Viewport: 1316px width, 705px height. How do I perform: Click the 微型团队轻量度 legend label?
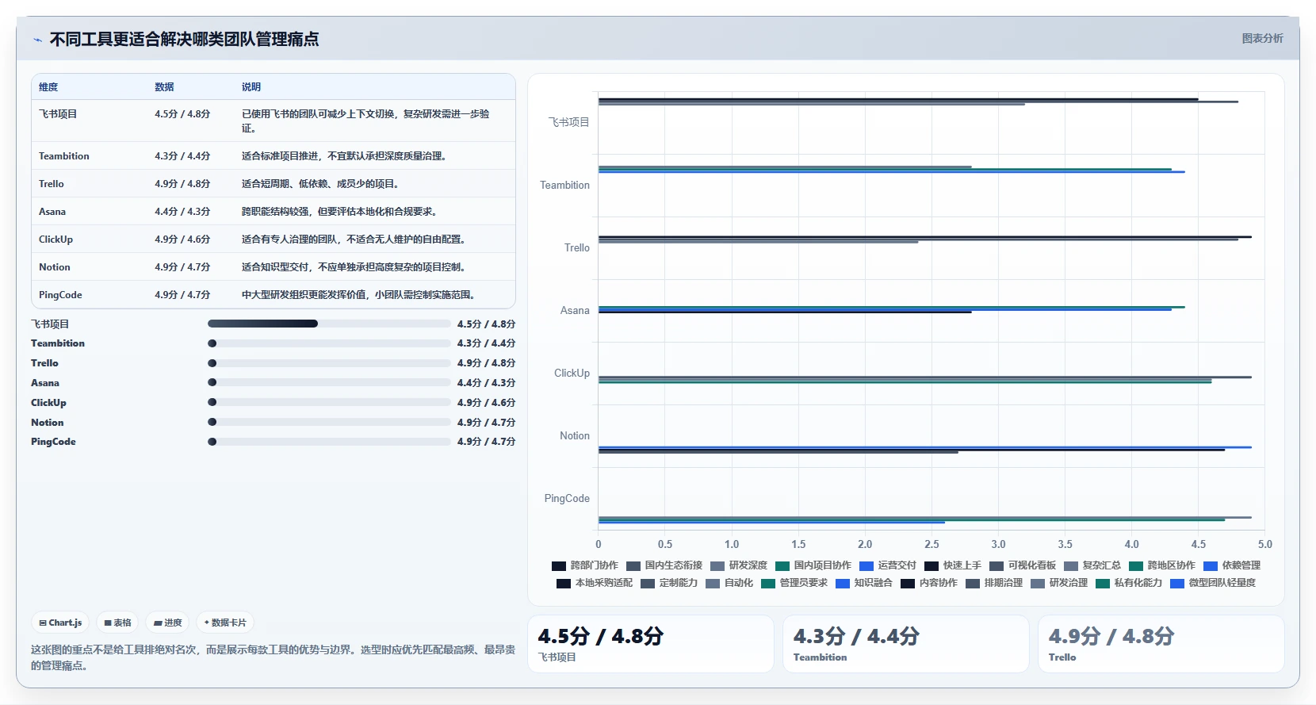pyautogui.click(x=1222, y=583)
